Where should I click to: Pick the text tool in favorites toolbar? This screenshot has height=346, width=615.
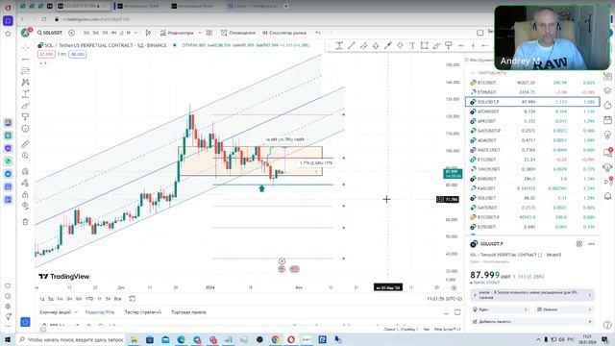pyautogui.click(x=412, y=46)
